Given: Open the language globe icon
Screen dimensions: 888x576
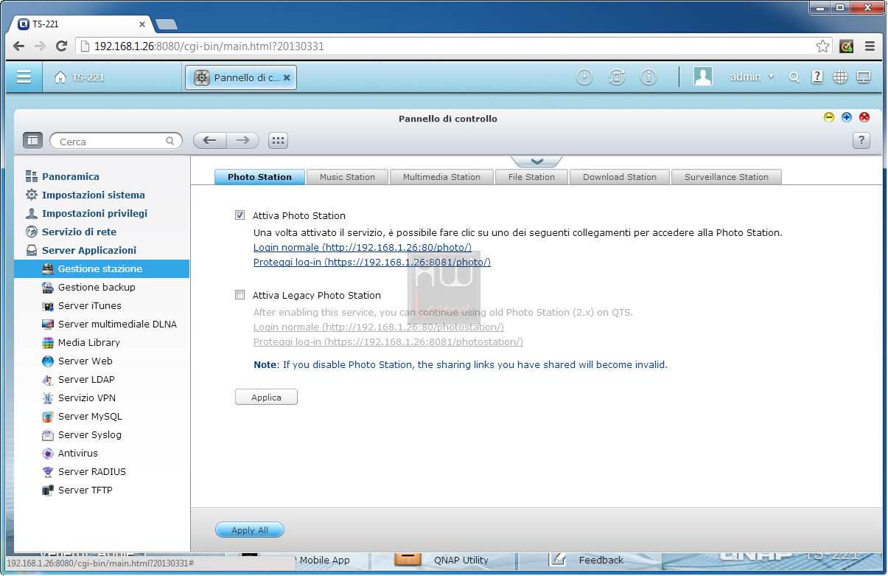Looking at the screenshot, I should pyautogui.click(x=840, y=77).
